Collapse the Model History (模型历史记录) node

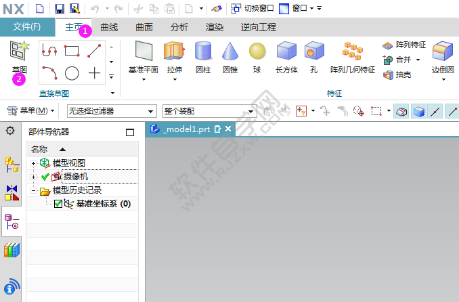tap(33, 191)
